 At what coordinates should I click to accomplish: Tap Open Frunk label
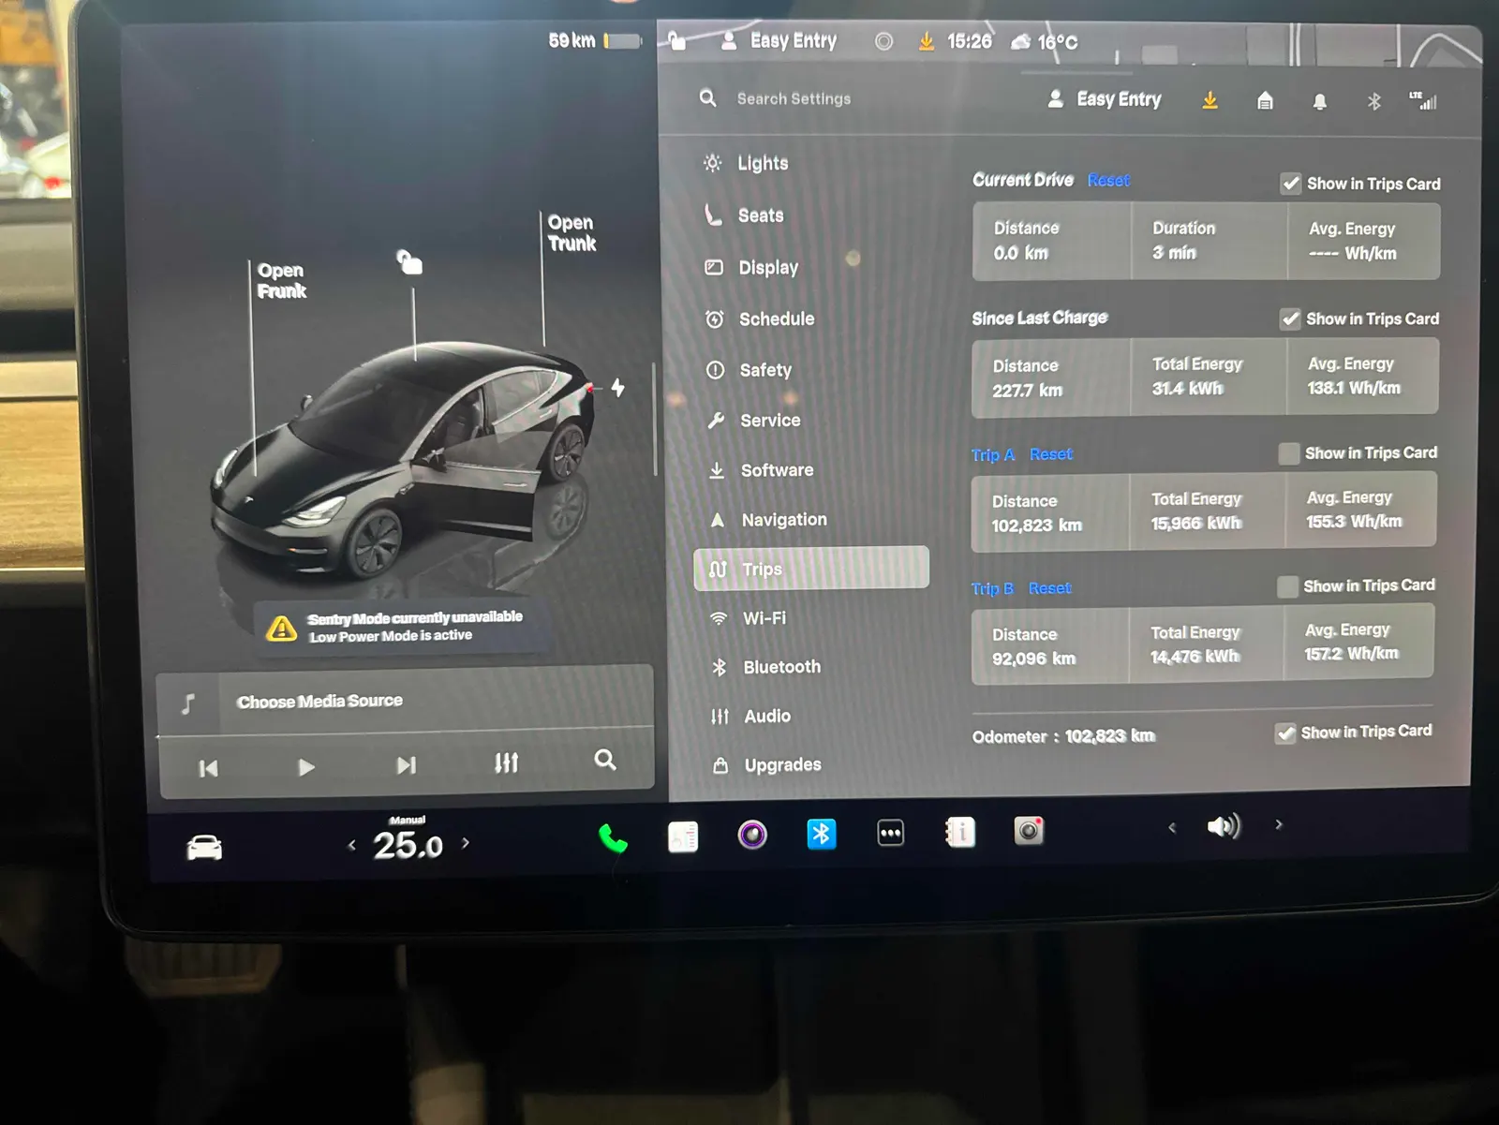[x=282, y=280]
